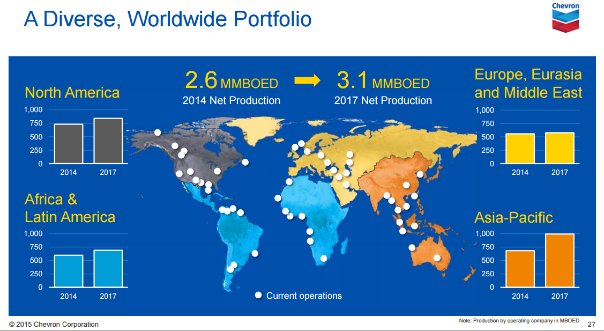Click the Australia interior operations dot
This screenshot has height=331, width=604.
point(437,258)
